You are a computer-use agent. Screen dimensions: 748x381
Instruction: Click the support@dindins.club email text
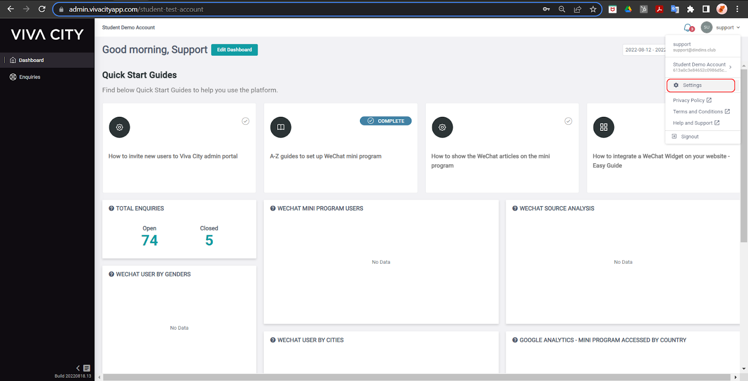694,50
